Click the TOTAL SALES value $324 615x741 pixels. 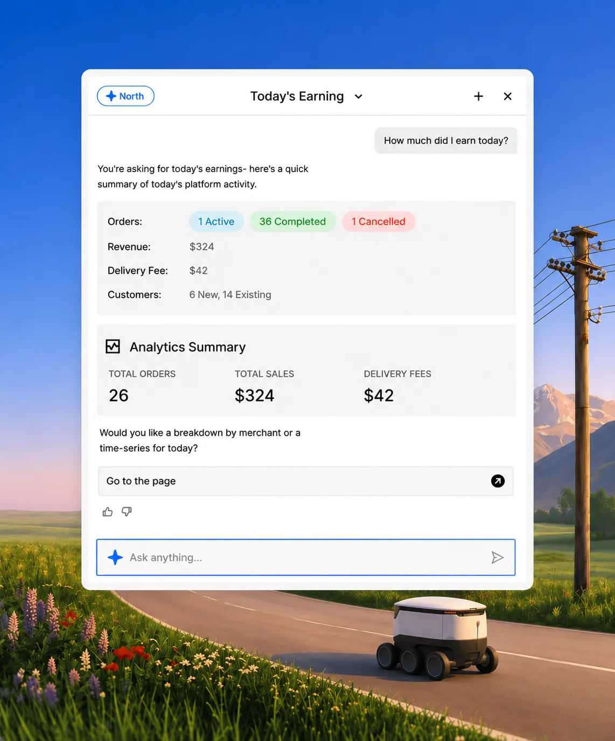(255, 396)
